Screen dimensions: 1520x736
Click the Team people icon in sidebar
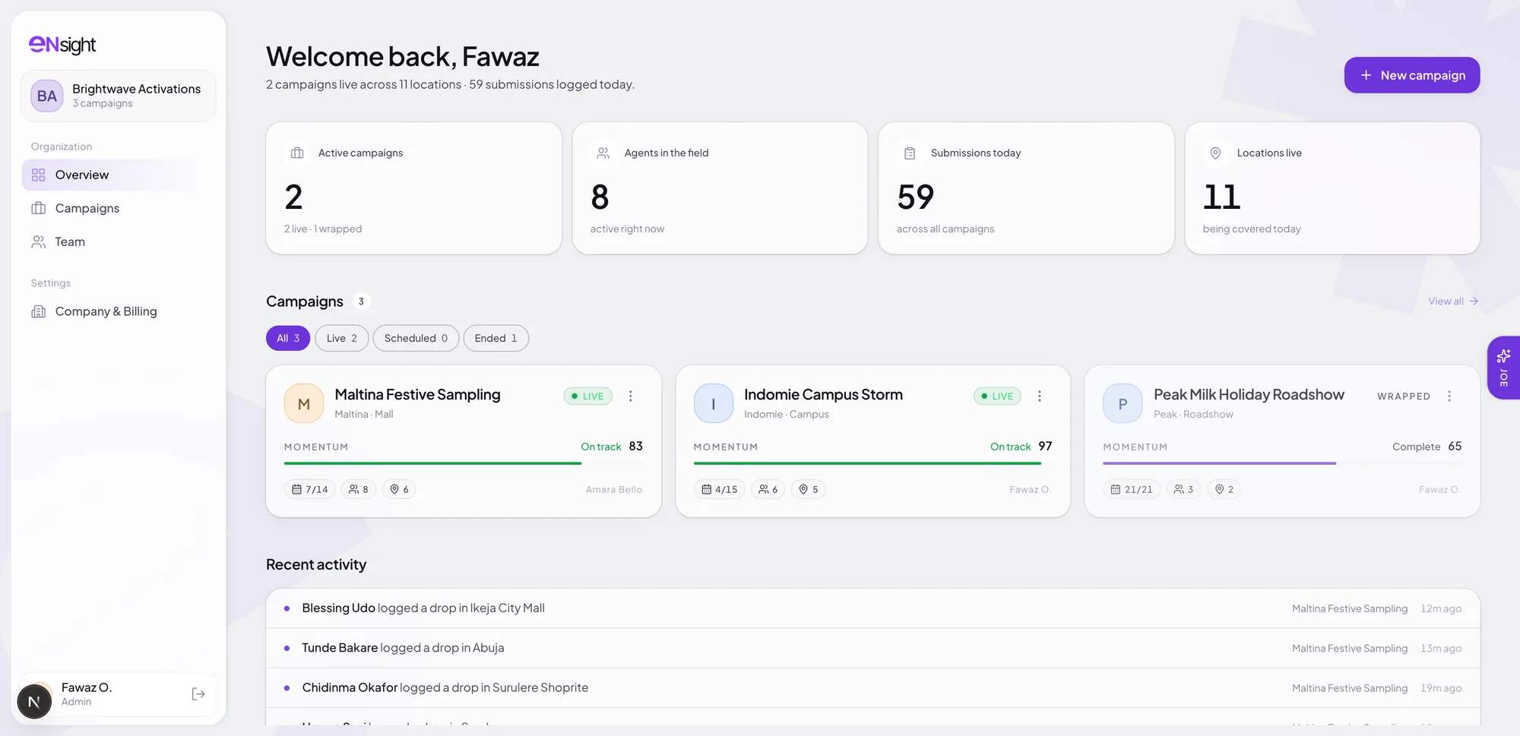pos(39,242)
